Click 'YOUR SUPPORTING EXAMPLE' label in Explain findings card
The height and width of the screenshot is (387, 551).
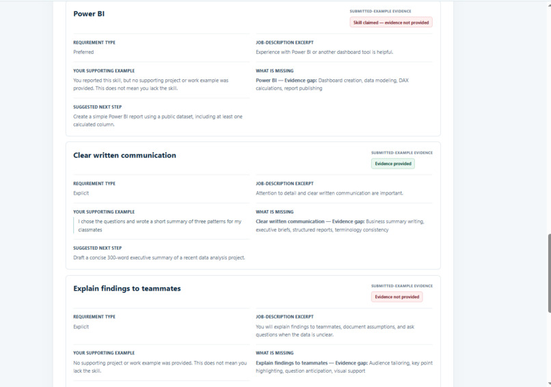coord(104,353)
